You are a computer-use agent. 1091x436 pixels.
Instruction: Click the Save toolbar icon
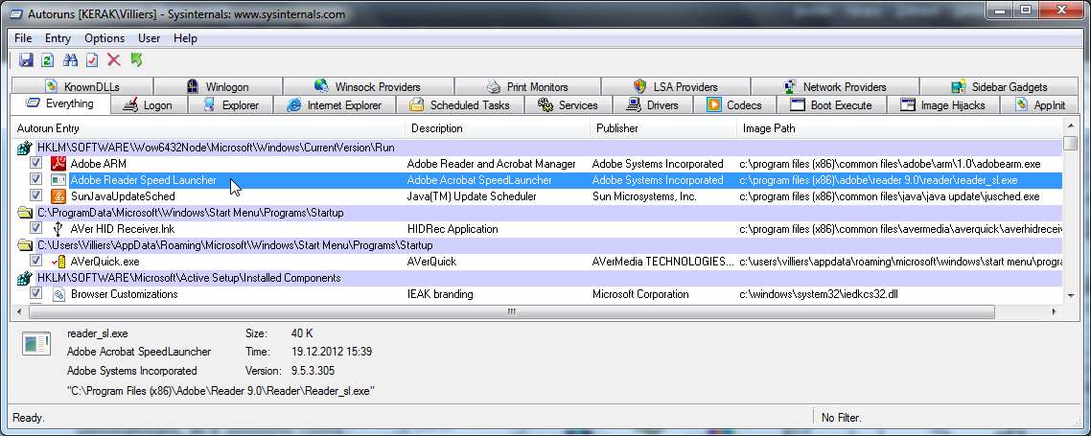pos(26,60)
